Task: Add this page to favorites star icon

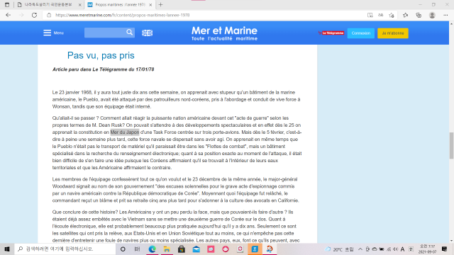Action: click(392, 15)
